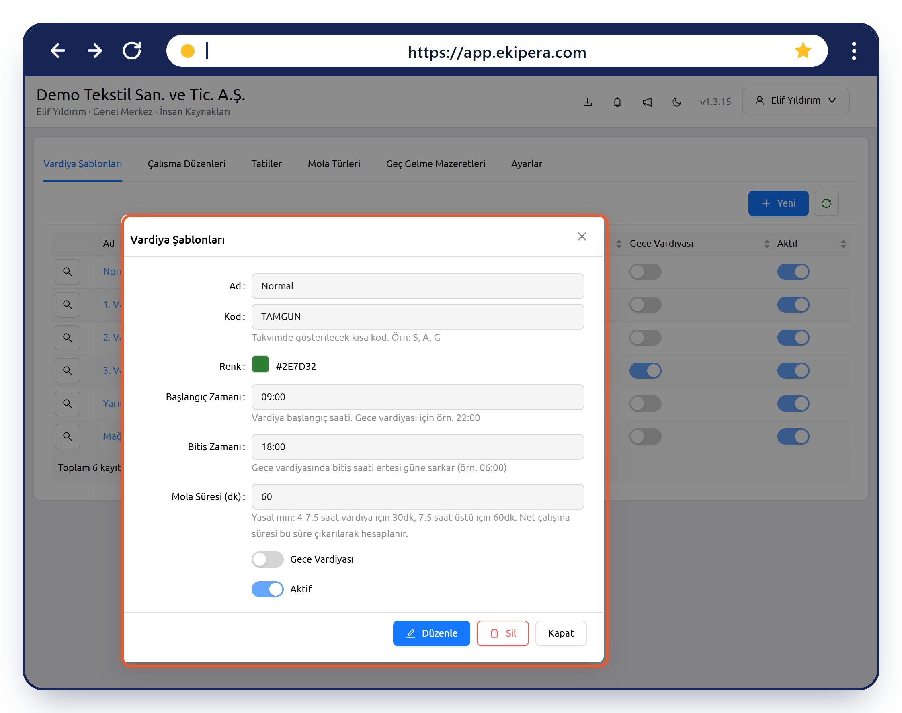Open Tatiller tab
The width and height of the screenshot is (902, 713).
point(266,164)
